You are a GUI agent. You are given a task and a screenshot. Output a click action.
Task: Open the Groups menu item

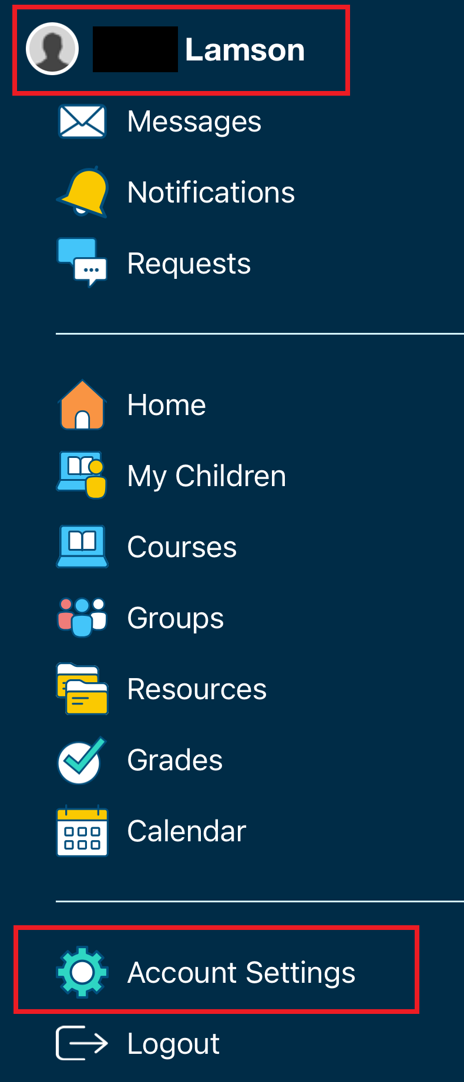click(175, 618)
